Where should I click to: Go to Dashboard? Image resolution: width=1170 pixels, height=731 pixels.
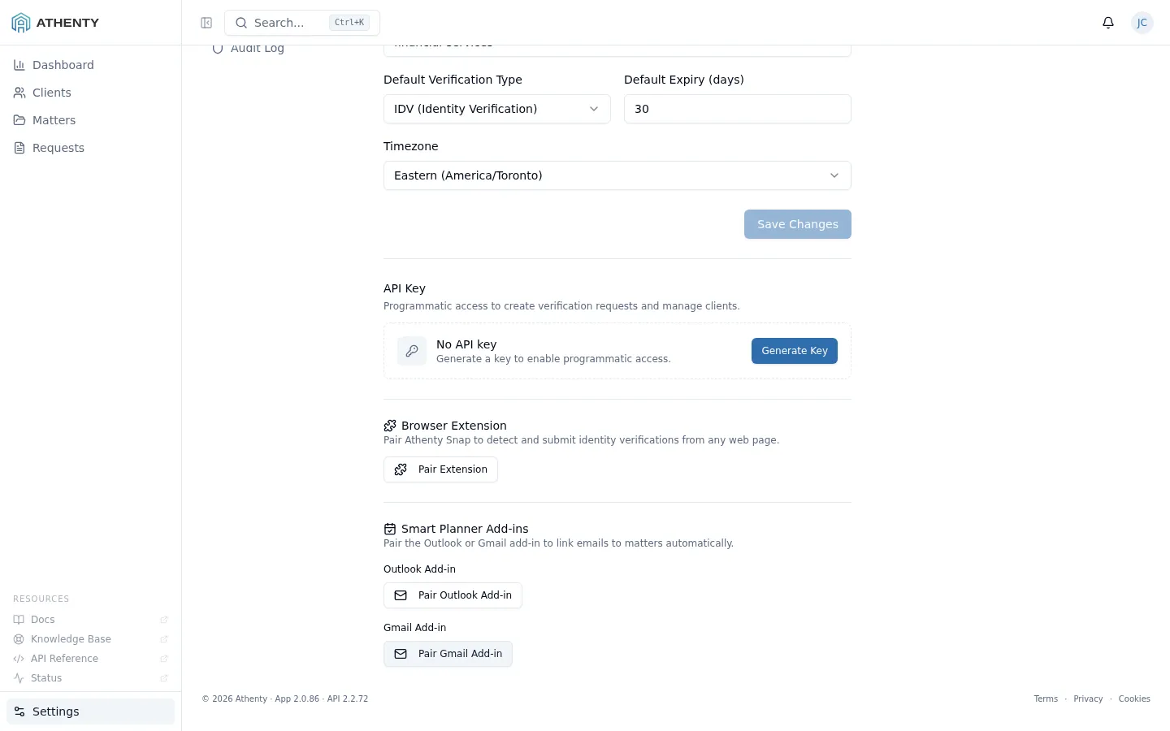90,65
